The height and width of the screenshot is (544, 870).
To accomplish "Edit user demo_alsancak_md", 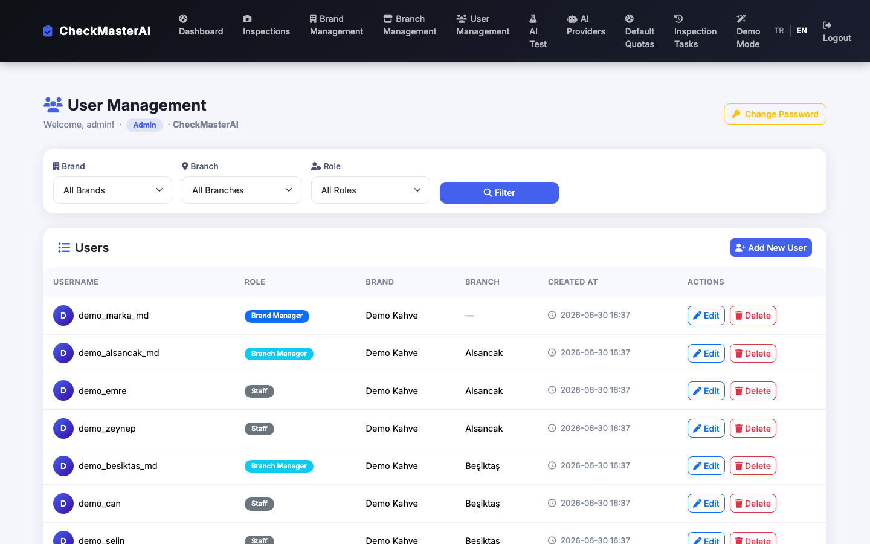I will [x=706, y=354].
